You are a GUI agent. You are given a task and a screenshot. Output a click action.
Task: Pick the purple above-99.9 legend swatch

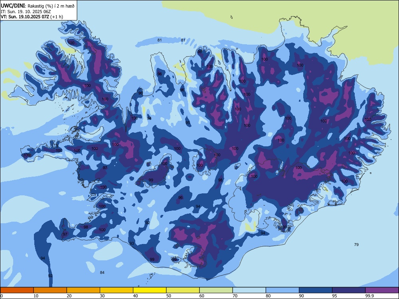382,290
